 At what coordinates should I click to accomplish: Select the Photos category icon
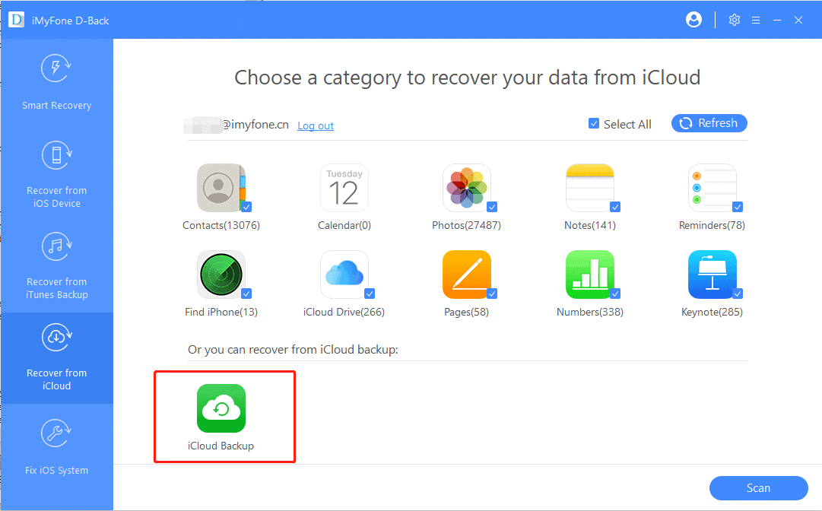466,188
